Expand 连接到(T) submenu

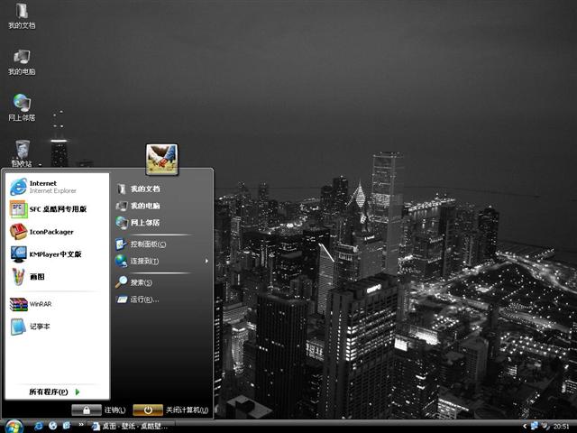(x=162, y=261)
